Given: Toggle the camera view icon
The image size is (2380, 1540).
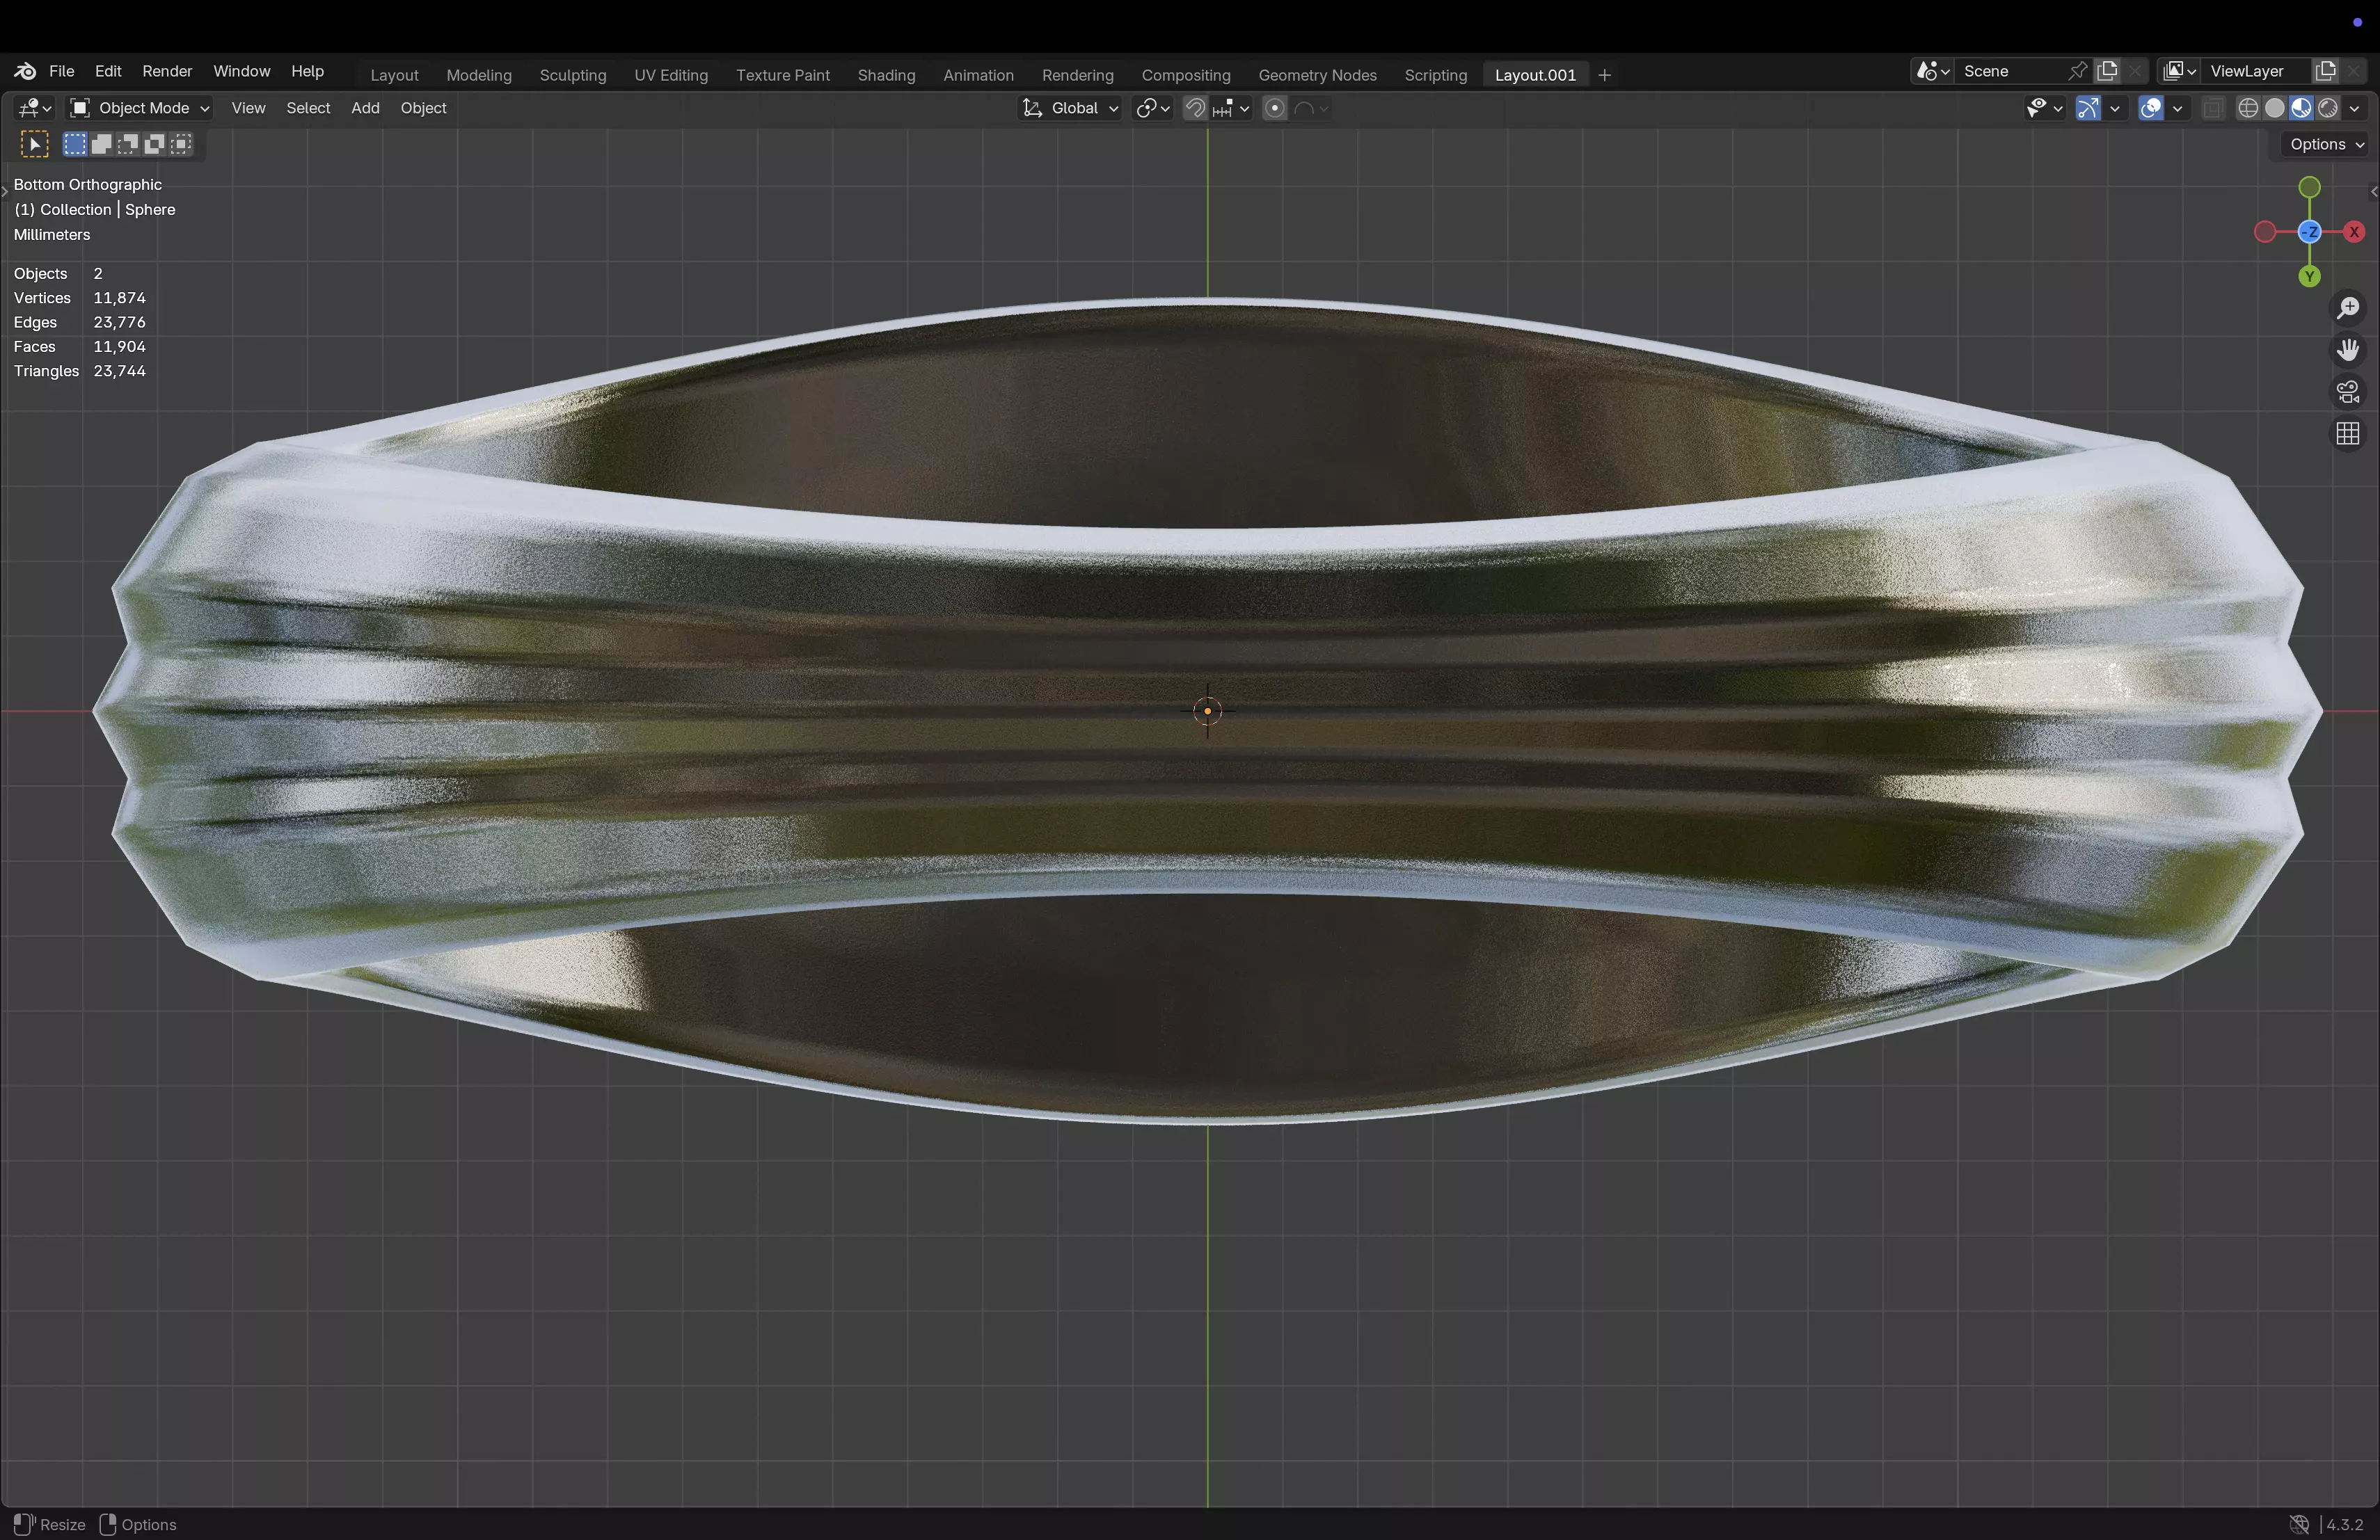Looking at the screenshot, I should click(2348, 392).
